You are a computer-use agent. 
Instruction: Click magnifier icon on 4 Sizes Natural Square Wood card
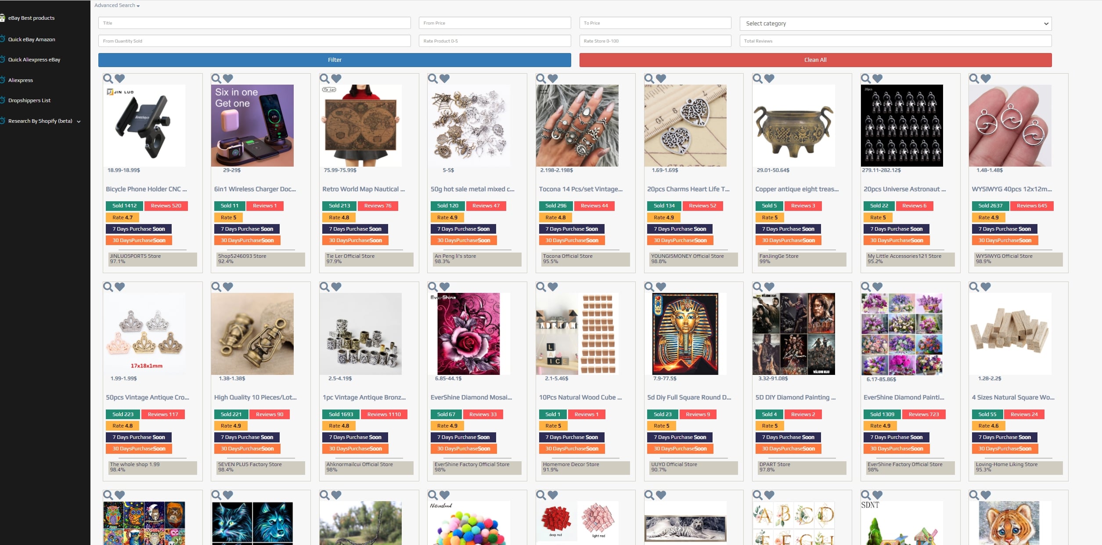coord(974,287)
